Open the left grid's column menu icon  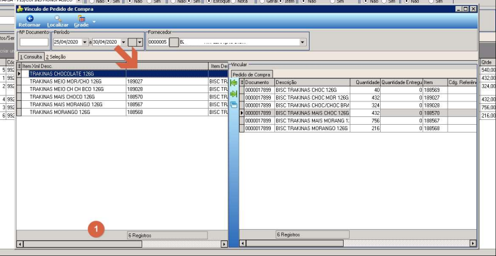(x=19, y=66)
